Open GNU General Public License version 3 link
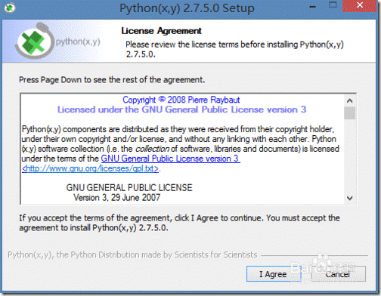Image resolution: width=381 pixels, height=296 pixels. pos(170,159)
